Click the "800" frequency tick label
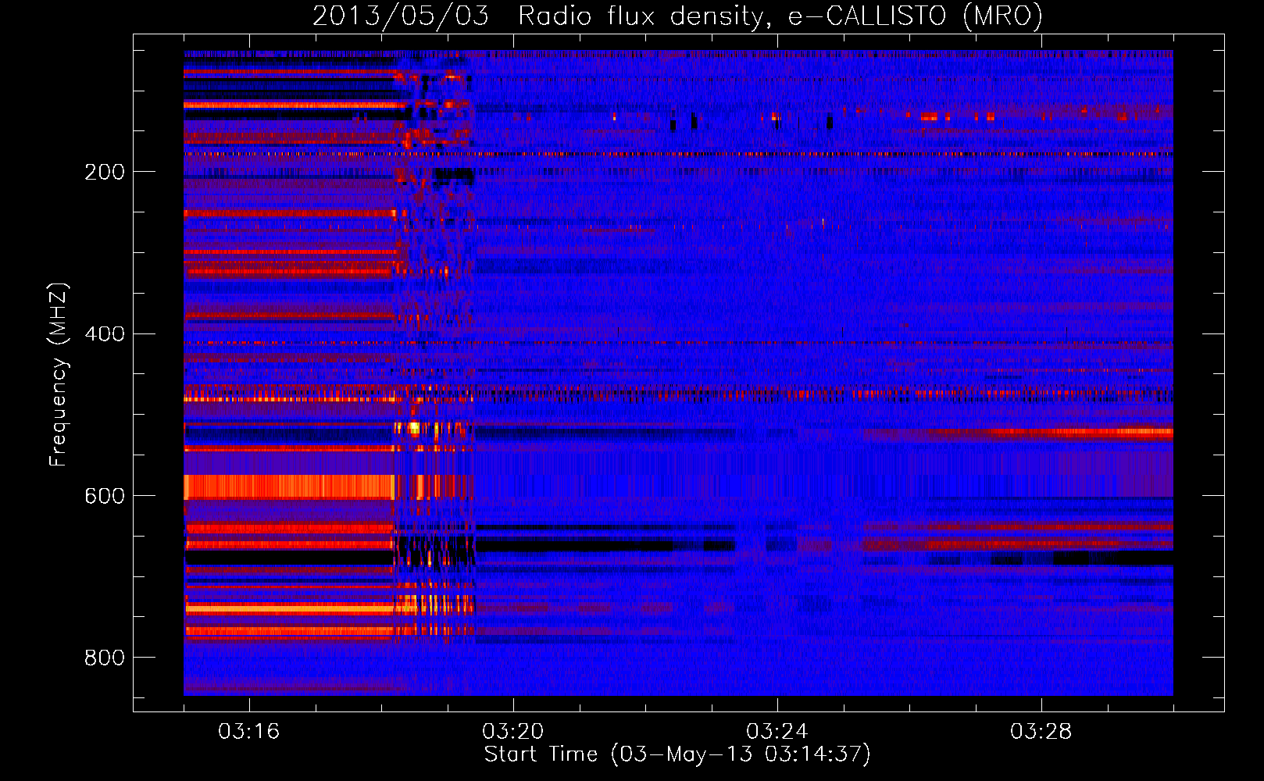The image size is (1264, 781). point(105,658)
